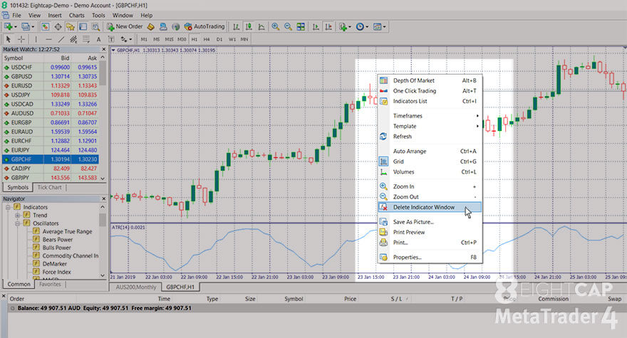
Task: Select Indicators List menu entry
Action: [430, 101]
